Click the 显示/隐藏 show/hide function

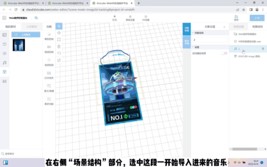49,88
